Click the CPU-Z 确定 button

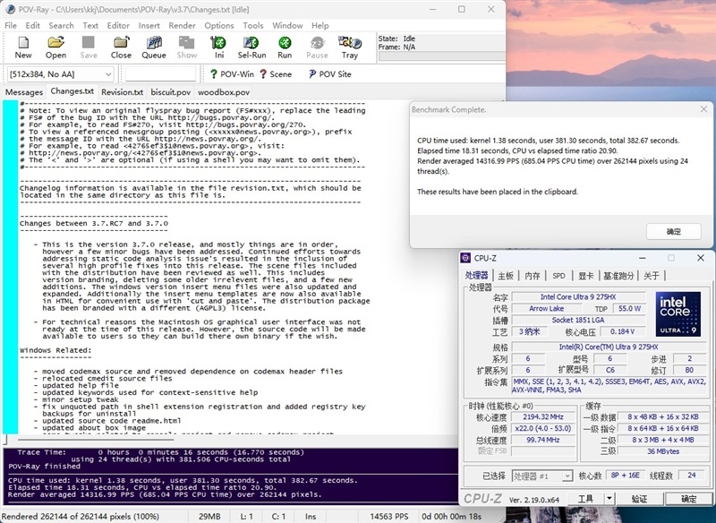688,499
